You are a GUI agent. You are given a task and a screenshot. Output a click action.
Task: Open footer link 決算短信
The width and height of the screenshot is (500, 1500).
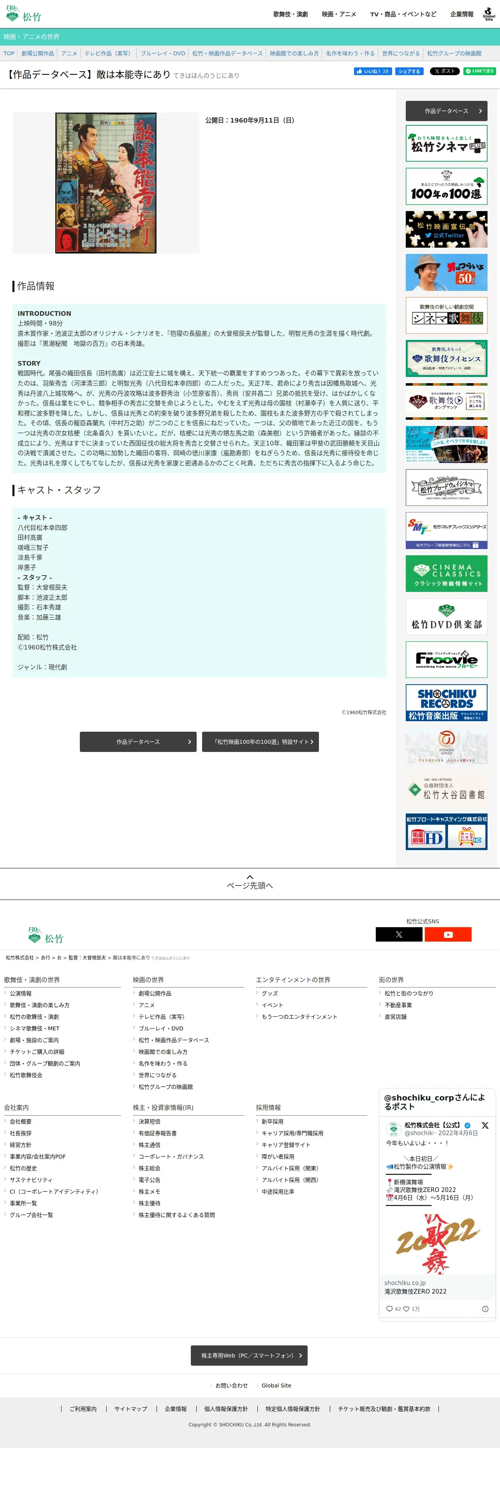coord(150,1121)
